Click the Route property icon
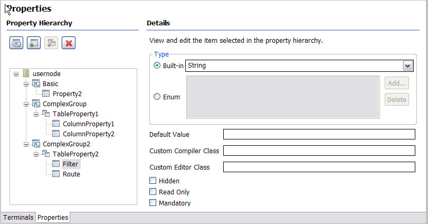Image resolution: width=428 pixels, height=224 pixels. coord(56,174)
